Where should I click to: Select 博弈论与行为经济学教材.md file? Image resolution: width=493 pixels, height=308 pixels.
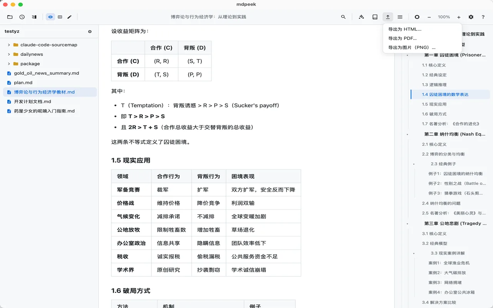(x=50, y=92)
